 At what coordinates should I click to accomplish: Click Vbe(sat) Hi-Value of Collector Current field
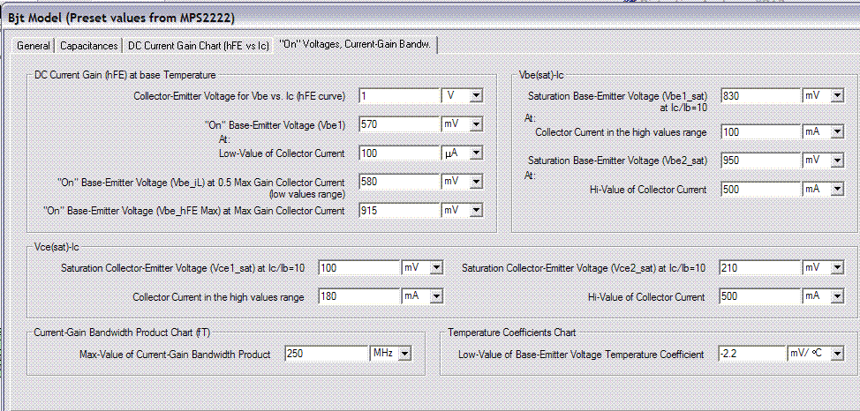pyautogui.click(x=761, y=189)
